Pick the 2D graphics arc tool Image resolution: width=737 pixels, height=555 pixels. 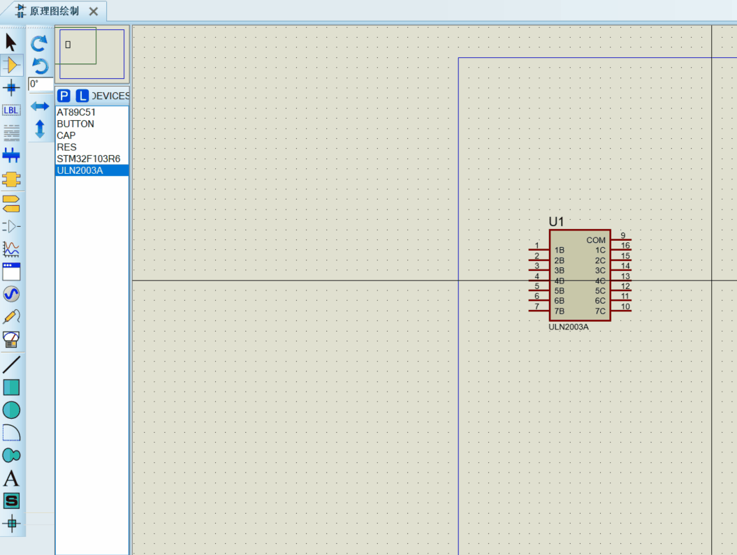click(11, 432)
